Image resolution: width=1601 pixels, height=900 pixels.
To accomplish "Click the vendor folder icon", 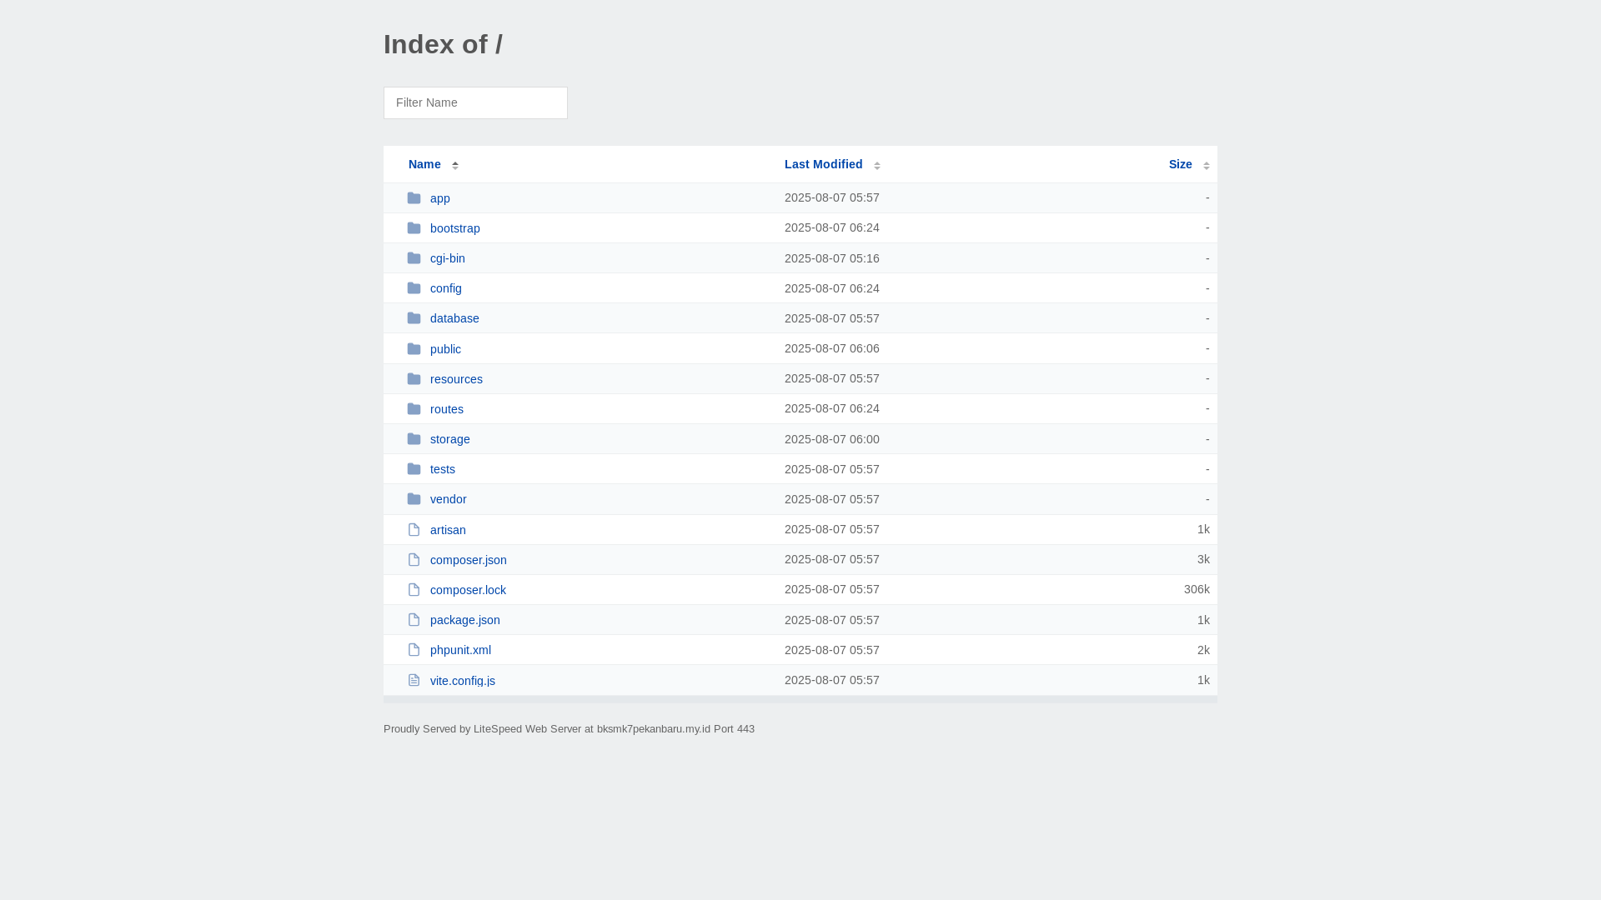I will (x=414, y=499).
